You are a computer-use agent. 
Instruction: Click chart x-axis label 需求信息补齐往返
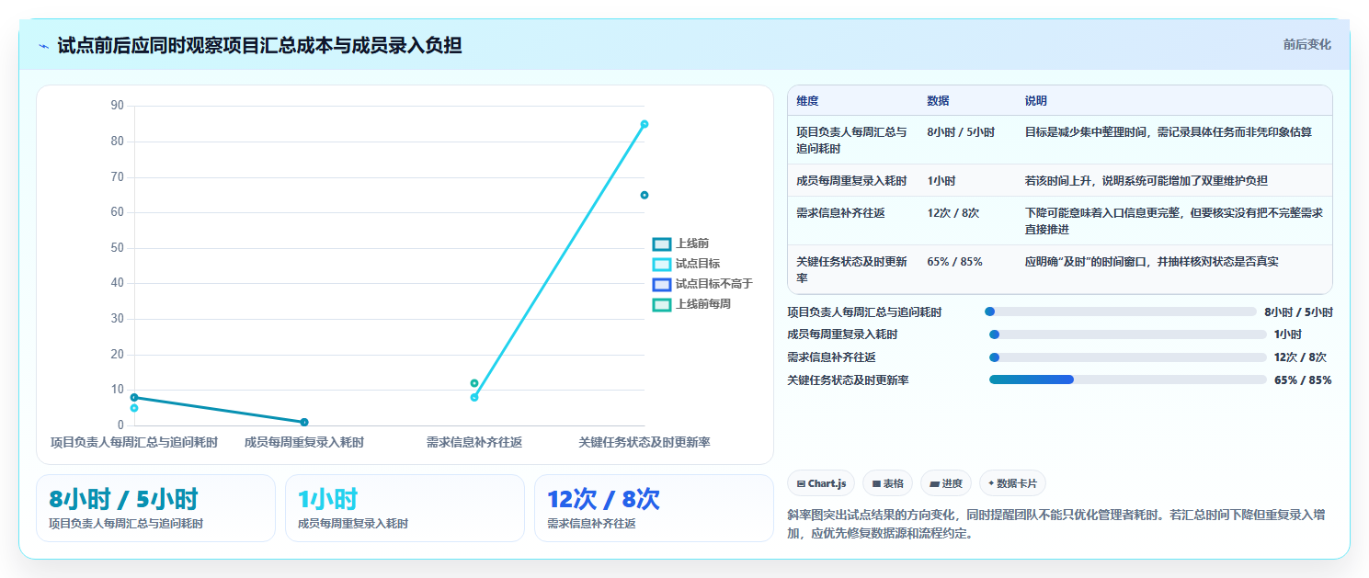tap(474, 443)
